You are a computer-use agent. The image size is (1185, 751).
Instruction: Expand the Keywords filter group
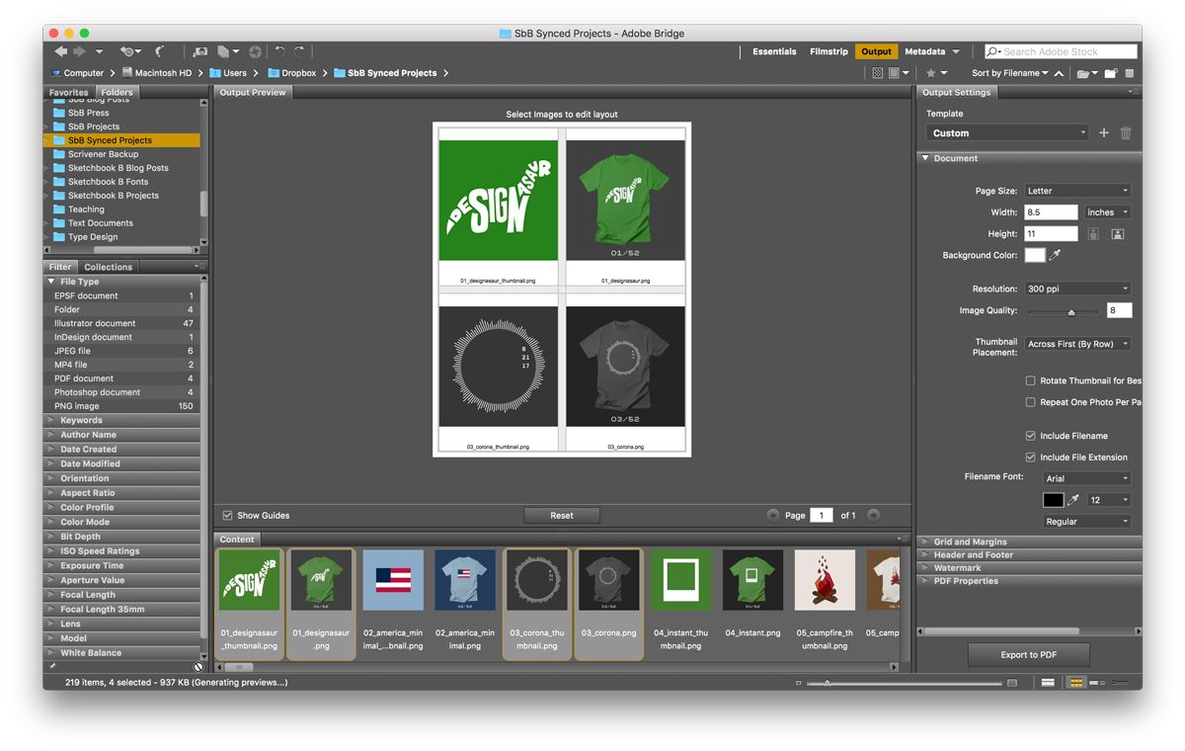pyautogui.click(x=122, y=420)
